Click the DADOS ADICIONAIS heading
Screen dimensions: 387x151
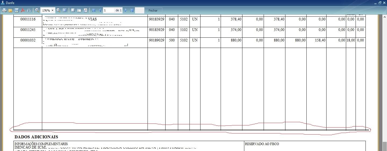point(36,137)
